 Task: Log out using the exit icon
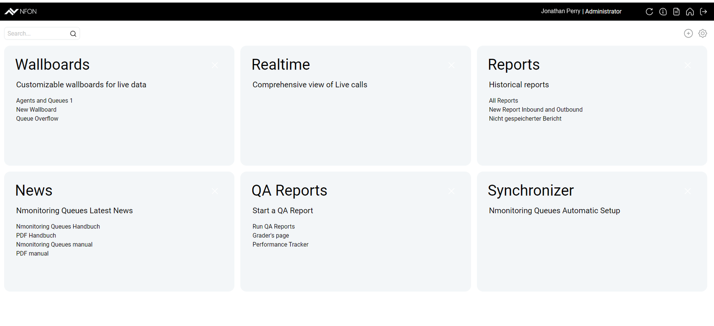tap(703, 12)
